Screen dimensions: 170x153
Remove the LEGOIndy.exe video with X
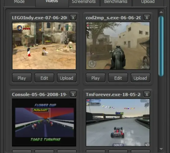[73, 18]
